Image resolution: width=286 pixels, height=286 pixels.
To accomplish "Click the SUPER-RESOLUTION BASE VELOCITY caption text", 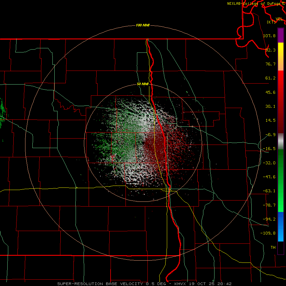I will click(100, 284).
